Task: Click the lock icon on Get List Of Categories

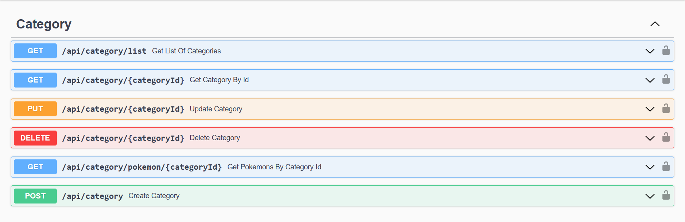Action: coord(666,51)
